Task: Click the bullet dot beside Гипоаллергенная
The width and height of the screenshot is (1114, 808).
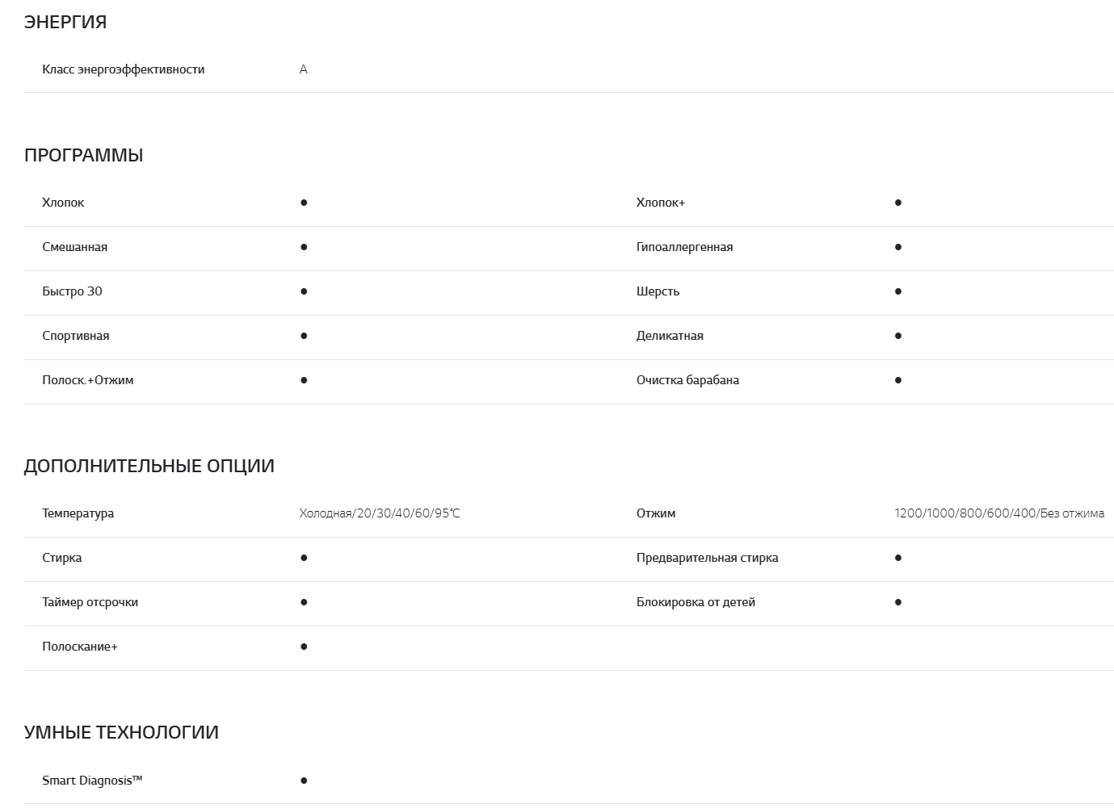Action: (898, 247)
